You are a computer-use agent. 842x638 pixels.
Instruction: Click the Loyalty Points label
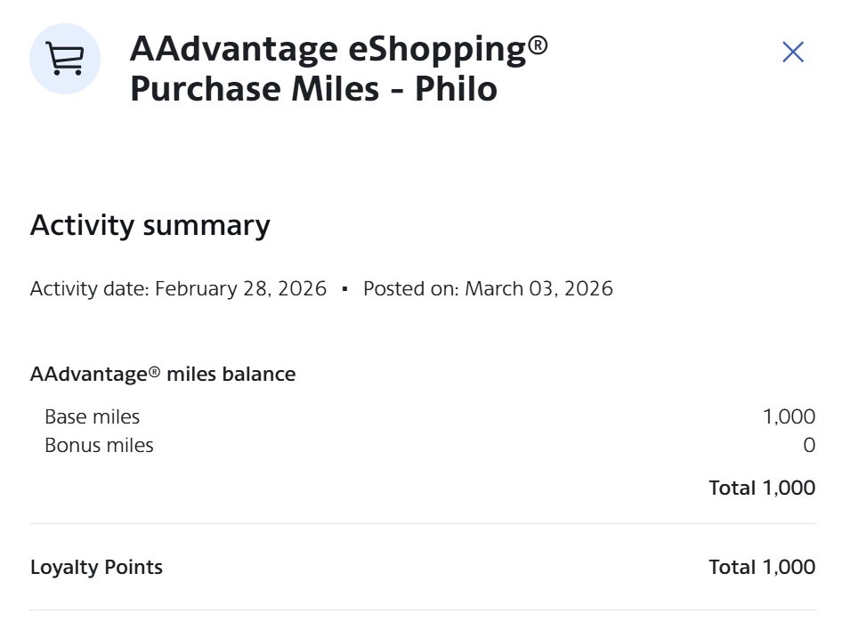(96, 567)
